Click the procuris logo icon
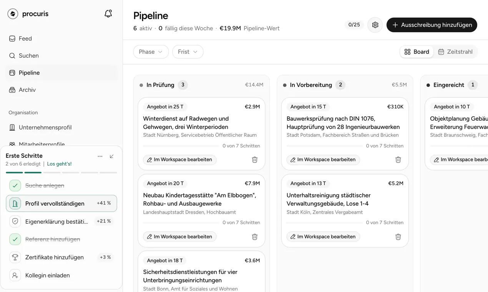This screenshot has width=488, height=292. click(13, 14)
